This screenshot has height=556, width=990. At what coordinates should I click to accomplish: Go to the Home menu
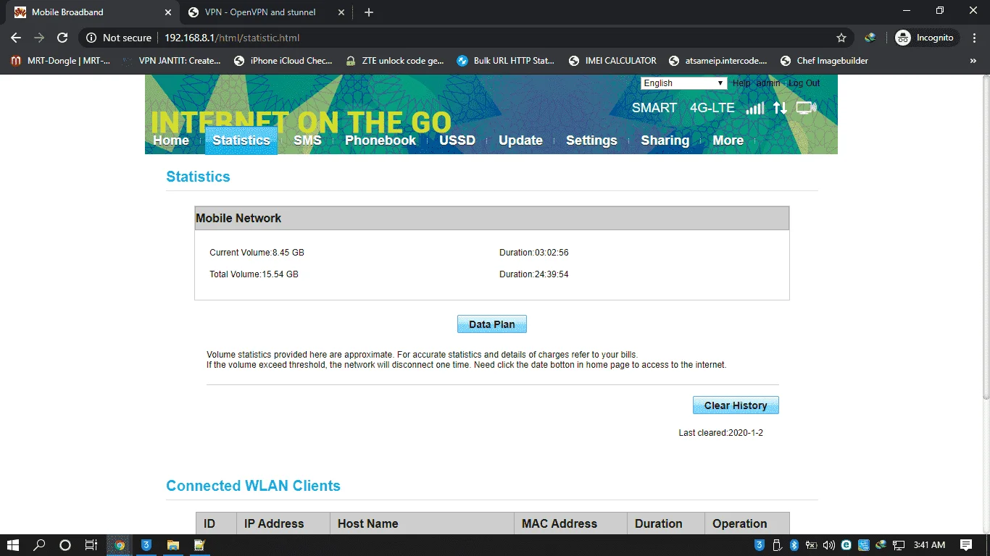pos(171,140)
